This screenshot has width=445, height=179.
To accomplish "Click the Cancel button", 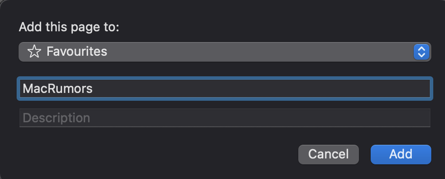I will pos(328,155).
